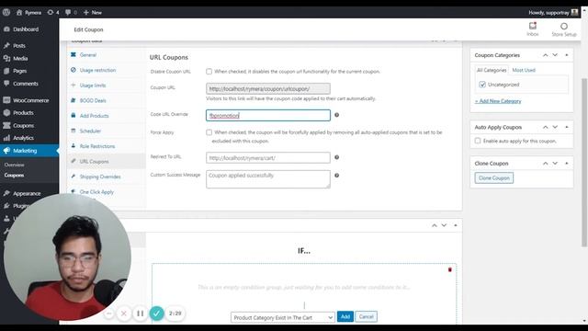Select the All Categories tab

tap(492, 70)
